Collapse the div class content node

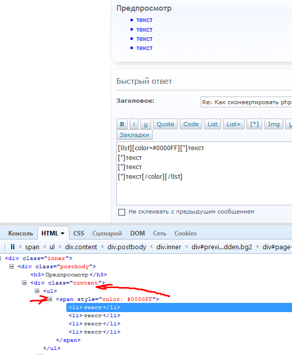tap(24, 283)
